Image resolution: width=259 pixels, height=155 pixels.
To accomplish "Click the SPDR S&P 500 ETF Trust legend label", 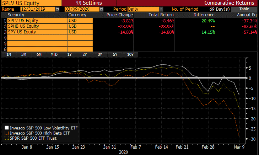I will 33,138.
